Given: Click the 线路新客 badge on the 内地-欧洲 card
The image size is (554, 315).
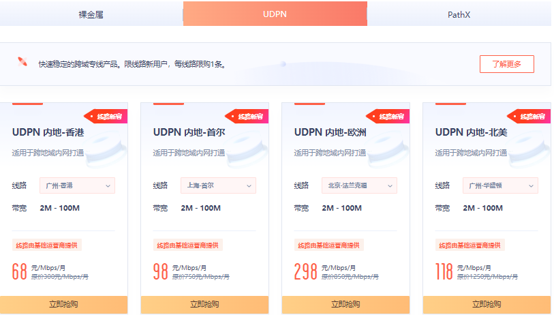Looking at the screenshot, I should [x=388, y=117].
